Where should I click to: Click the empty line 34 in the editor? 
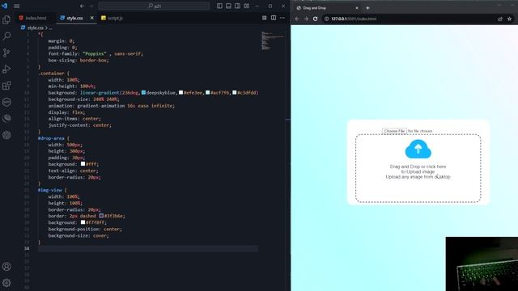coord(147,248)
